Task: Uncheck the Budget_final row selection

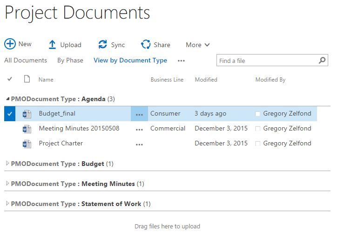Action: pyautogui.click(x=10, y=114)
